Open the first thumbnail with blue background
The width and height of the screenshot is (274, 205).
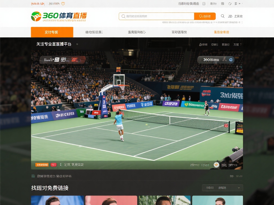pos(57,200)
